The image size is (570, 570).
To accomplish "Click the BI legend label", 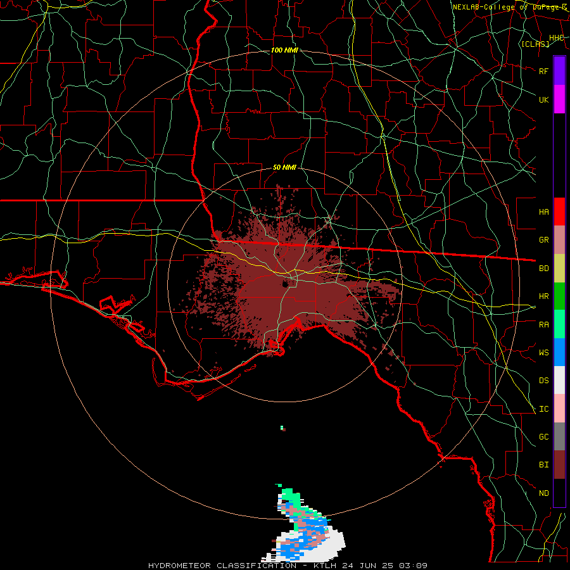I will (543, 465).
